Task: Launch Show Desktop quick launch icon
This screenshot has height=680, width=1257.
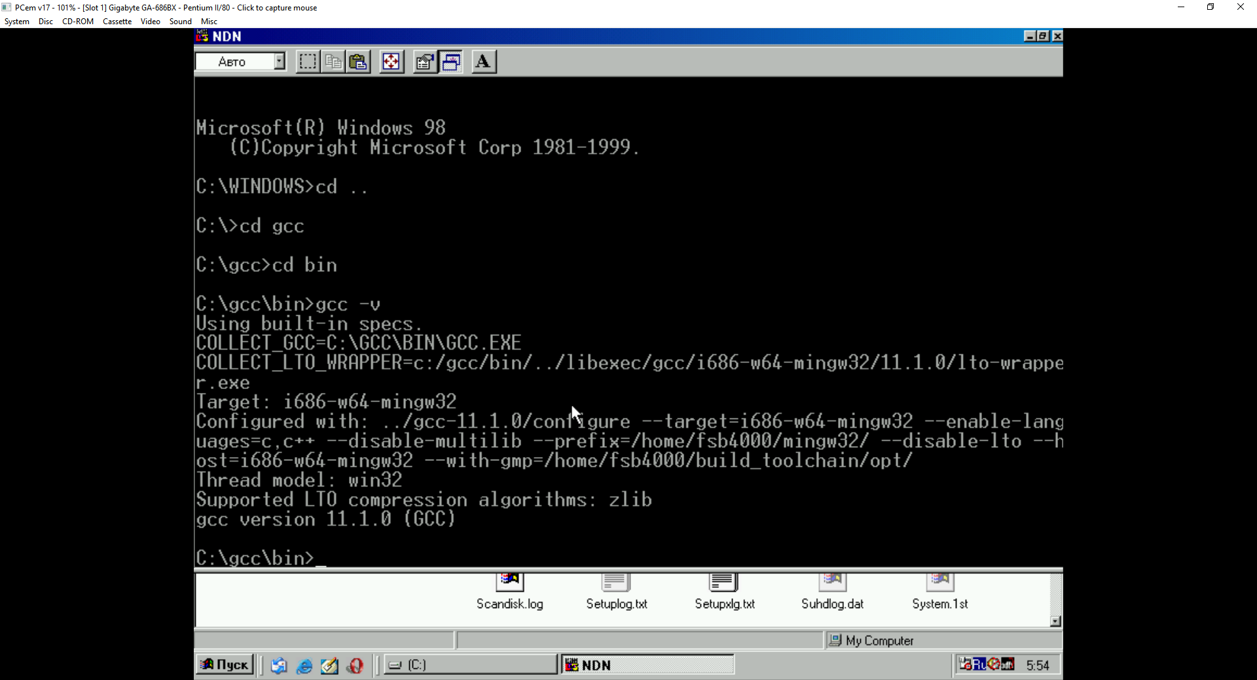Action: coord(279,666)
